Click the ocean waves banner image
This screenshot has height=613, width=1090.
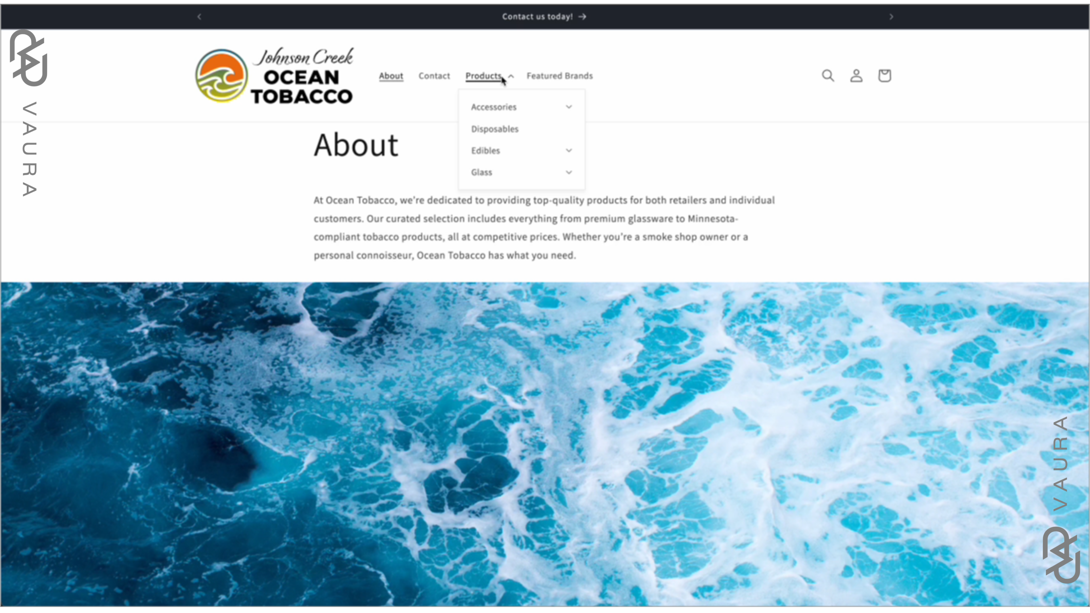point(545,444)
